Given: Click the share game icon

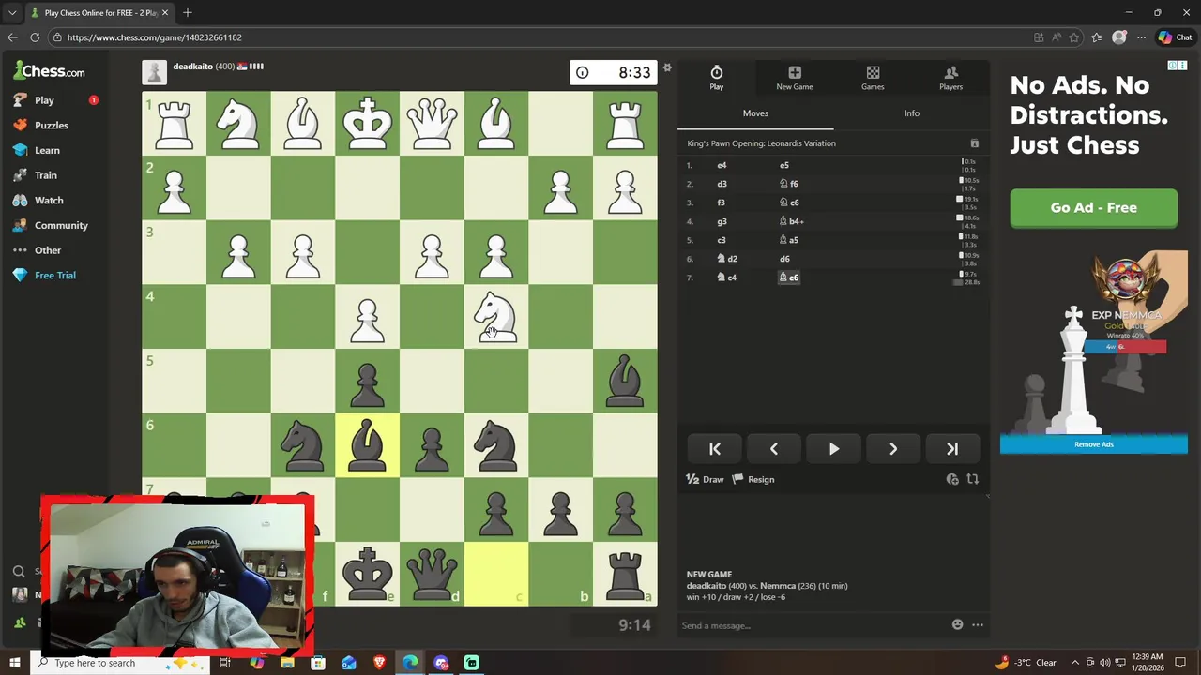Looking at the screenshot, I should (x=952, y=479).
